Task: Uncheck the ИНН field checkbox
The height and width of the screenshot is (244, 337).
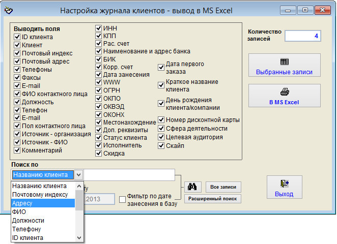Action: (x=99, y=28)
